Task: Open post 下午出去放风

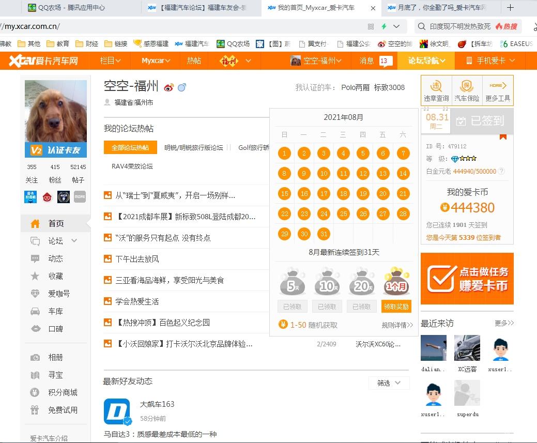Action: pos(137,259)
